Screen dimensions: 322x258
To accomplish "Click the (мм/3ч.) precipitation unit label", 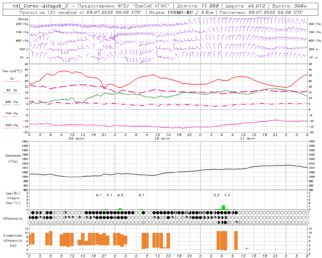I will coord(13,193).
